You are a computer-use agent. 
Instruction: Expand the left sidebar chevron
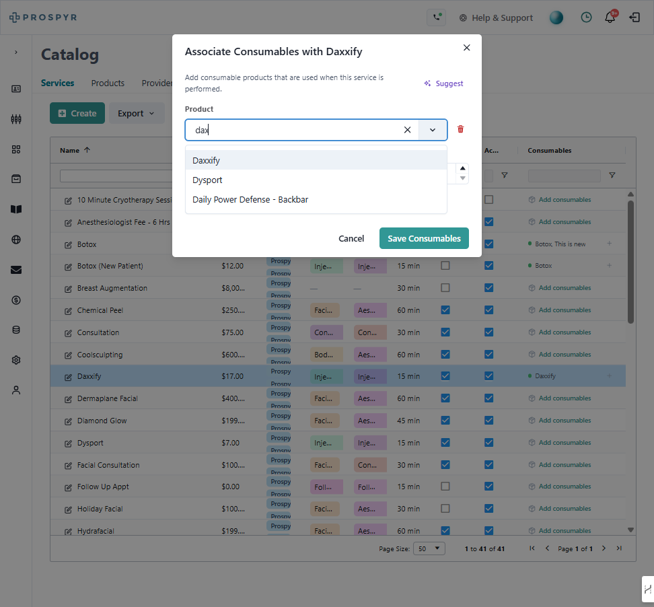pyautogui.click(x=16, y=52)
